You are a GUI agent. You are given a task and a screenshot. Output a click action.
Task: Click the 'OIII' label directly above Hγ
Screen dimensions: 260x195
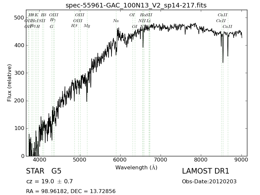click(x=54, y=15)
